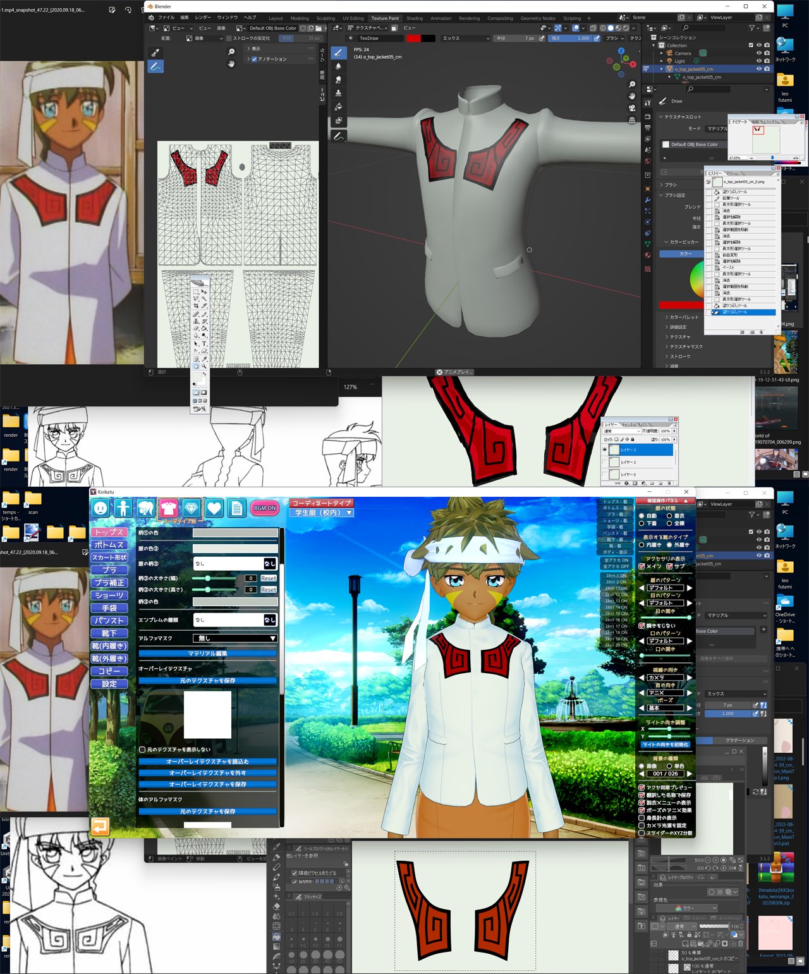Click the red brush color swatch in Blender
This screenshot has width=809, height=974.
413,39
